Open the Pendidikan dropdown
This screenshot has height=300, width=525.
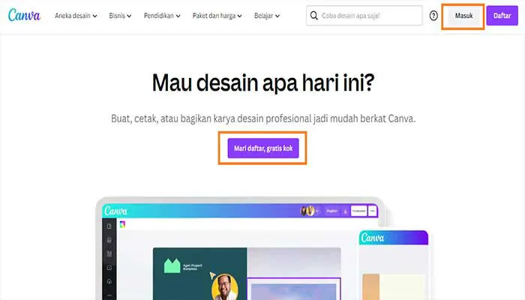tap(162, 16)
